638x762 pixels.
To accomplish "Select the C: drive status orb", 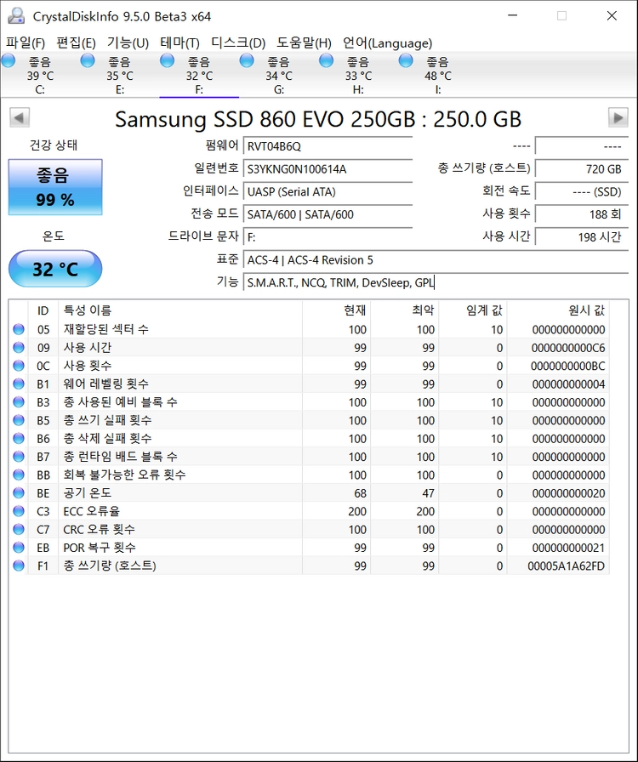I will [x=9, y=61].
